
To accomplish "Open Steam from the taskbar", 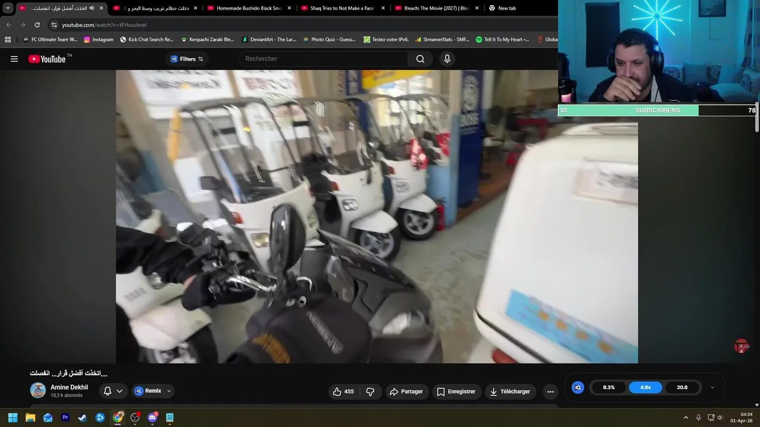I will click(83, 418).
